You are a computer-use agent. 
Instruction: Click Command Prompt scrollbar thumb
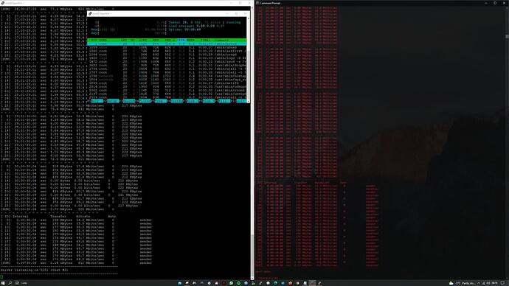[x=507, y=37]
